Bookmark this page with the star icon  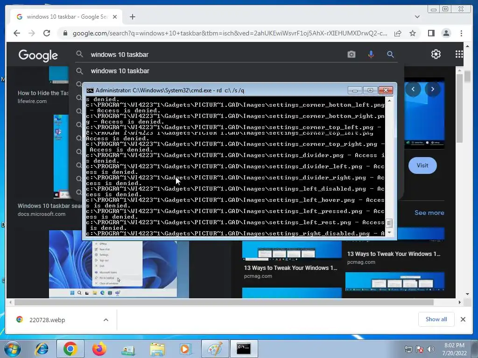(x=413, y=33)
